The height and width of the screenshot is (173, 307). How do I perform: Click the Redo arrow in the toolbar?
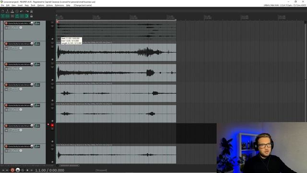[27, 12]
